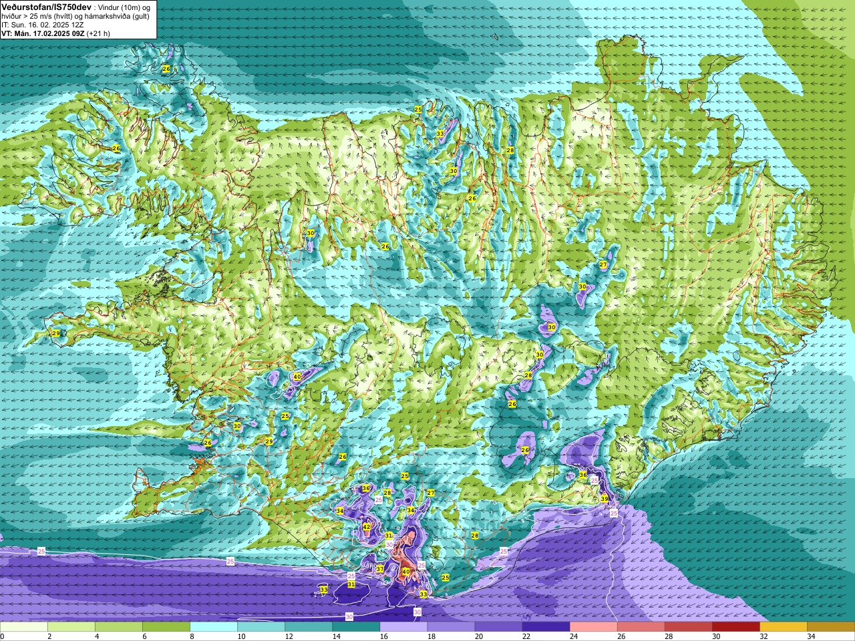Click the yellow "39" gust label

(x=605, y=499)
